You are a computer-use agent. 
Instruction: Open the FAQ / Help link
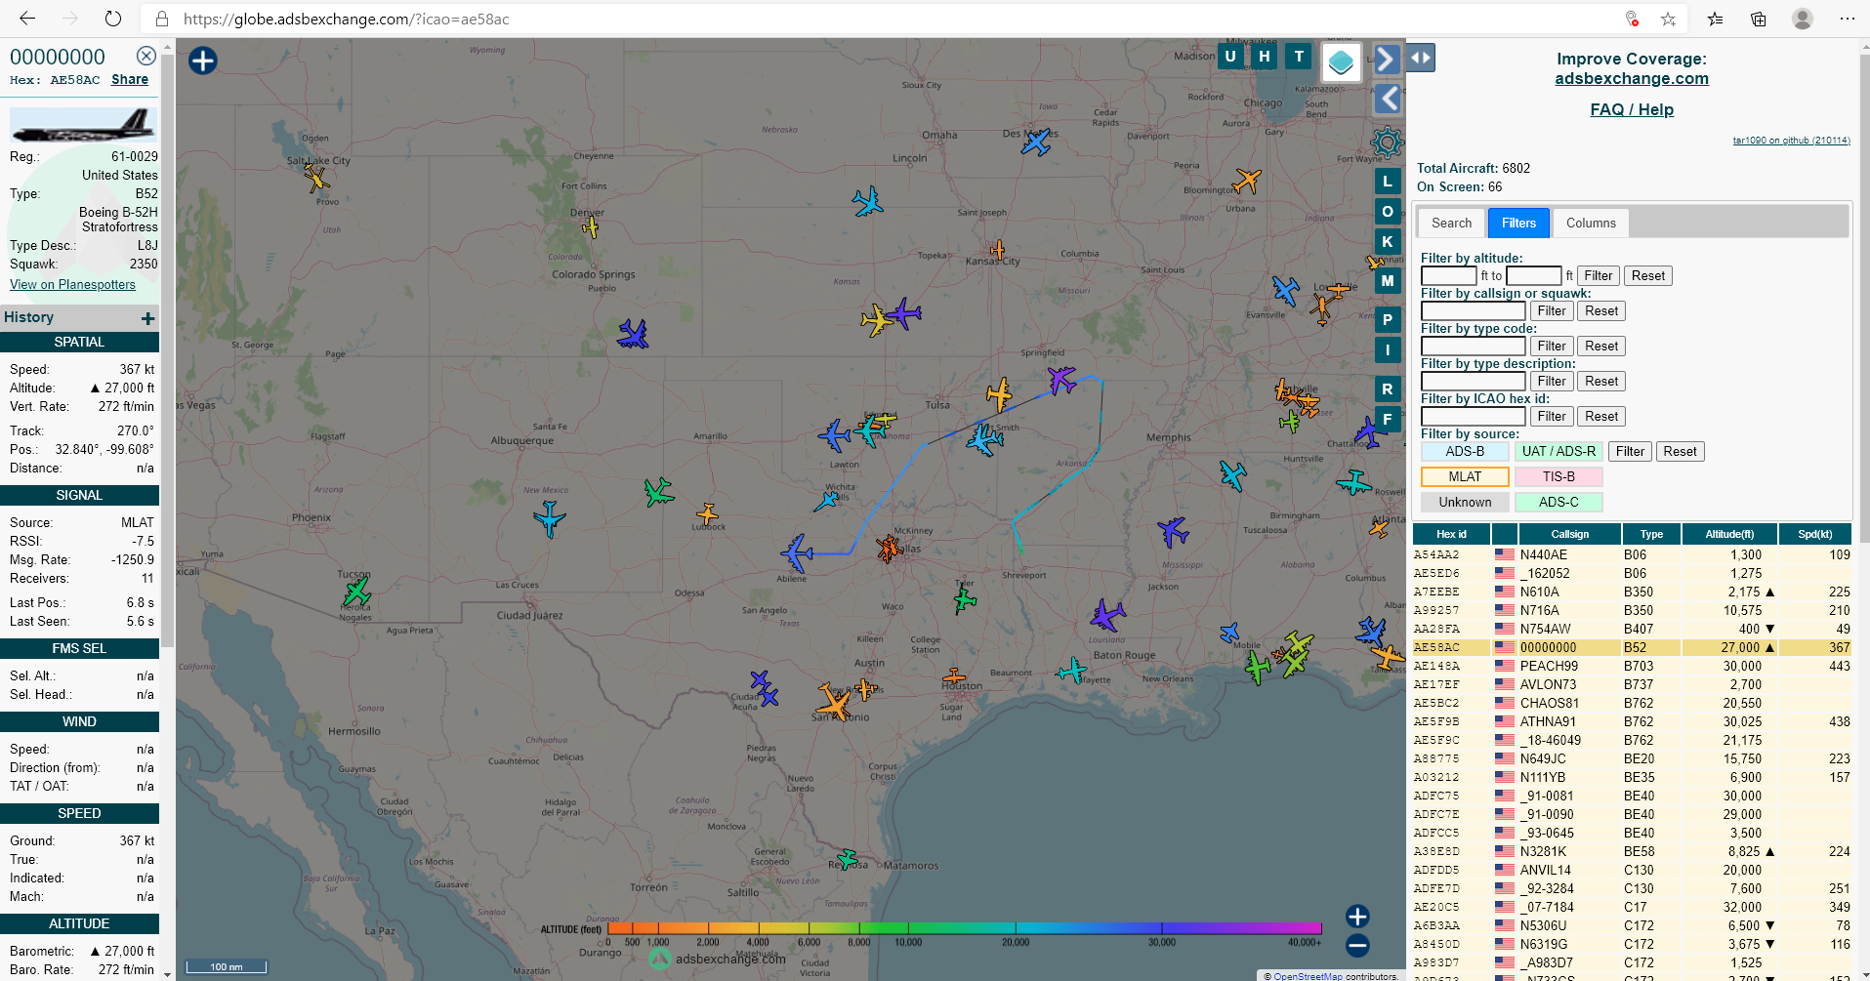coord(1632,109)
